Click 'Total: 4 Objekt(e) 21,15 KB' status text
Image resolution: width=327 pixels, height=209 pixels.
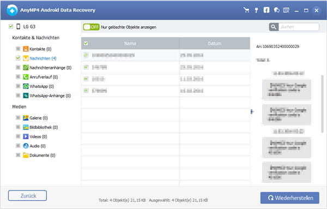click(x=122, y=200)
